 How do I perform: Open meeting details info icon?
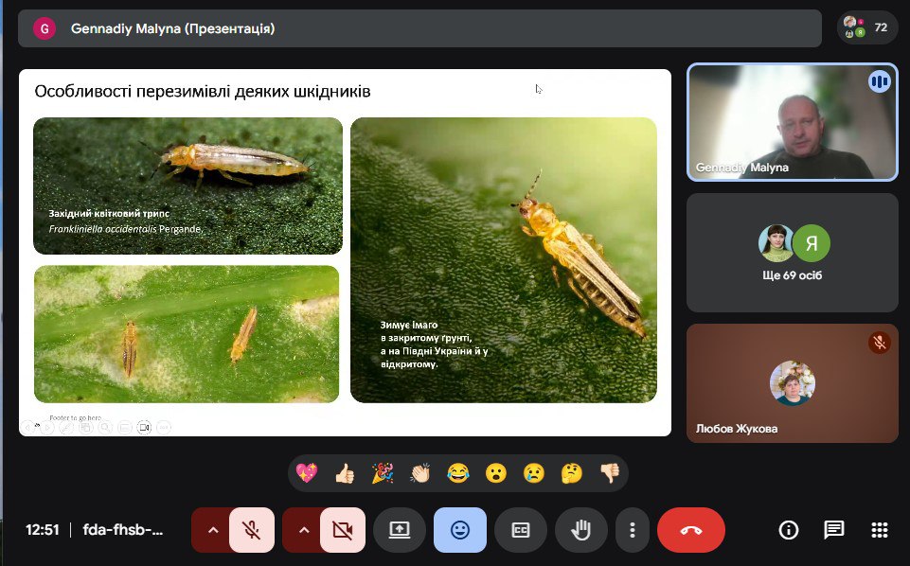coord(788,530)
